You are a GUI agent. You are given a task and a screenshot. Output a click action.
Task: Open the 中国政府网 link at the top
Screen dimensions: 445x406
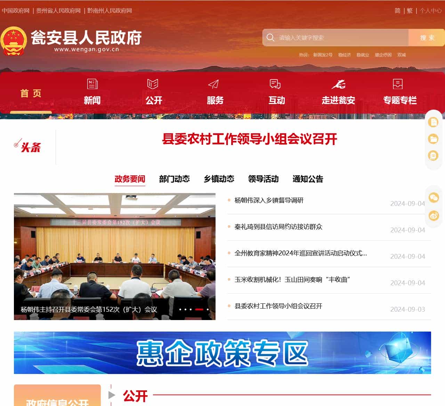[16, 11]
